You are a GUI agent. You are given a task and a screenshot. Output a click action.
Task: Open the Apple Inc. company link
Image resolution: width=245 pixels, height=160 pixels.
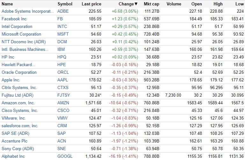[x=11, y=80]
